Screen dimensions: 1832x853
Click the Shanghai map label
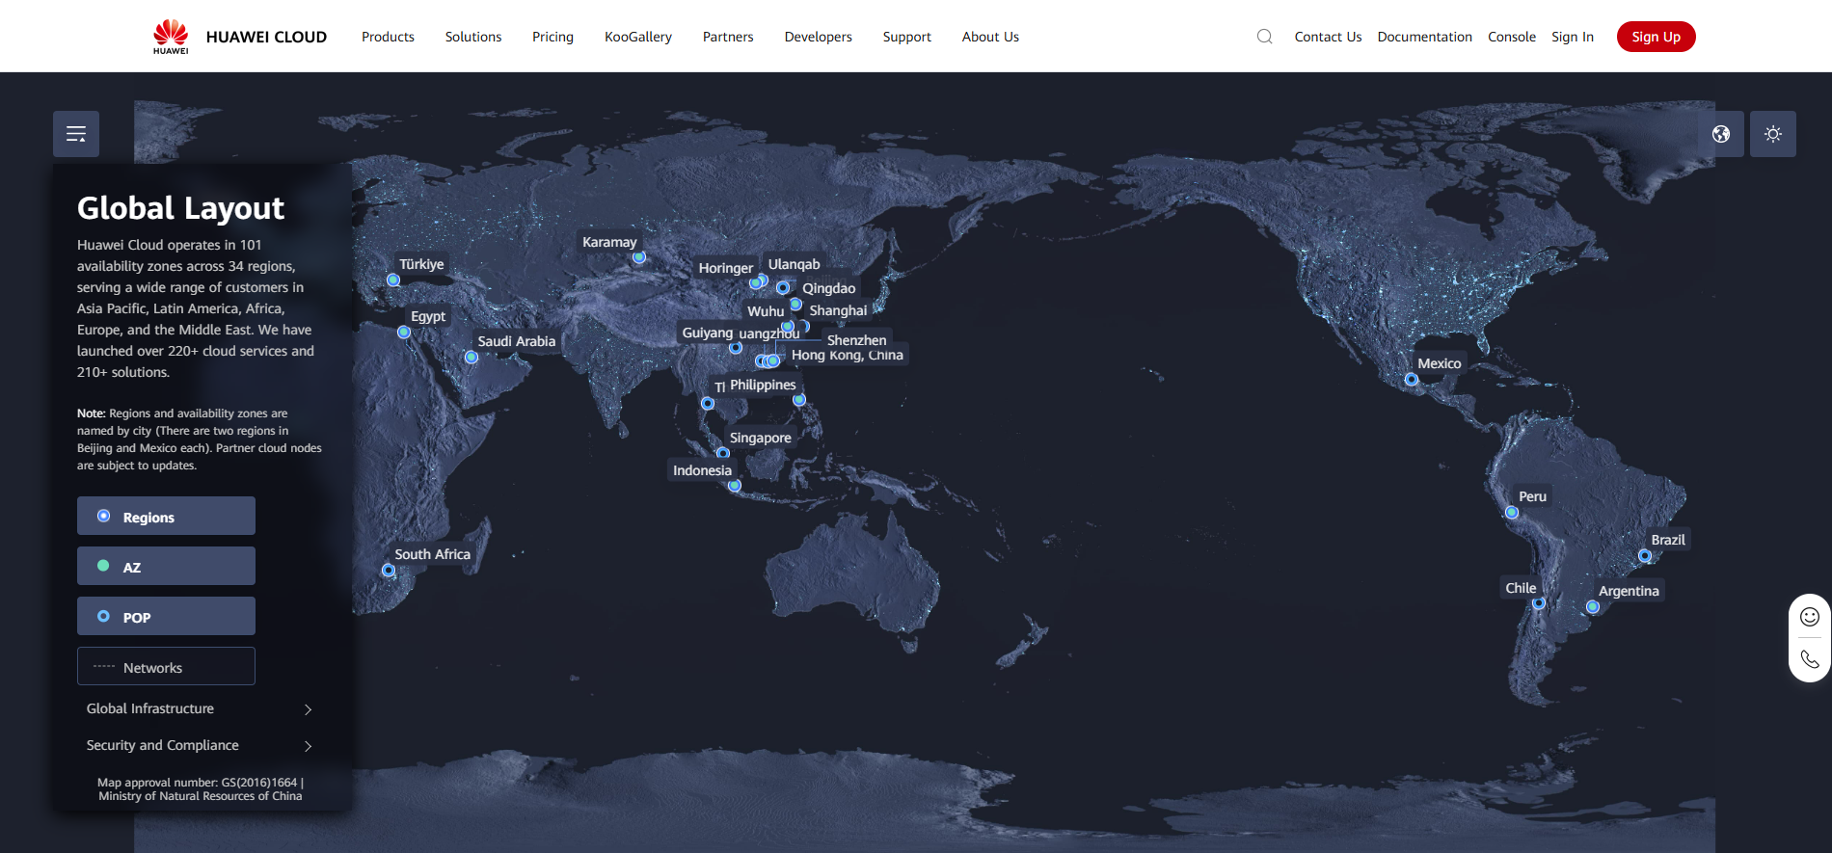839,310
